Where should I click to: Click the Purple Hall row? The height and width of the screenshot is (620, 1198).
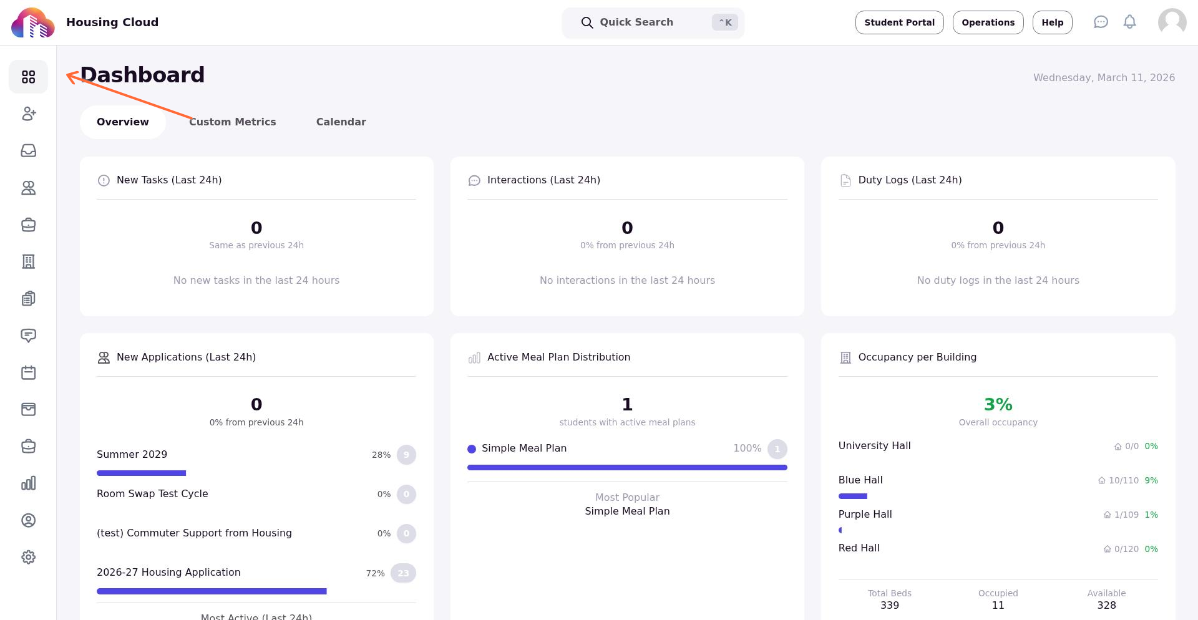point(998,515)
